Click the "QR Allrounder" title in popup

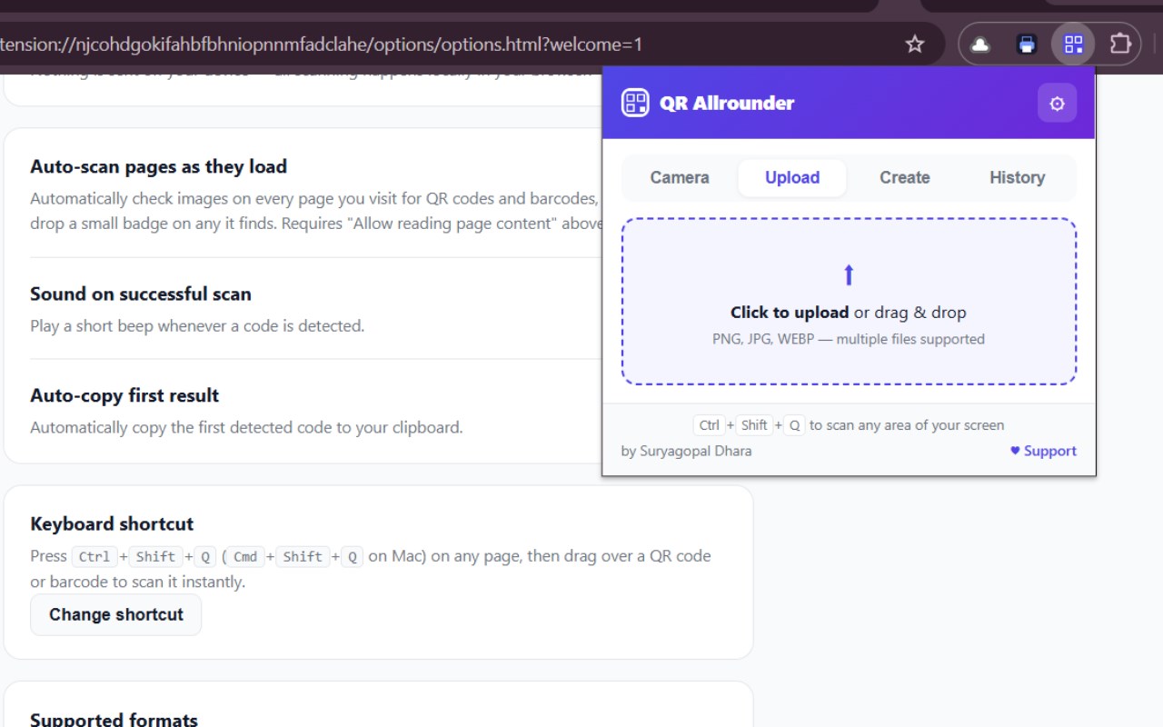click(x=727, y=103)
